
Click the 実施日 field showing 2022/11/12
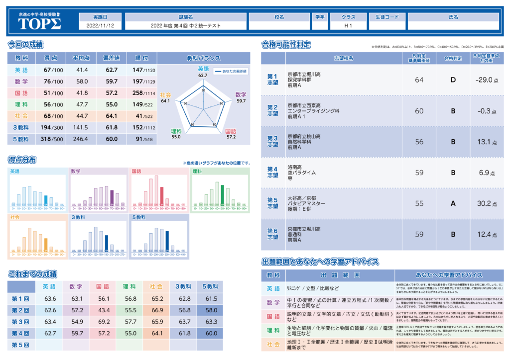click(100, 25)
